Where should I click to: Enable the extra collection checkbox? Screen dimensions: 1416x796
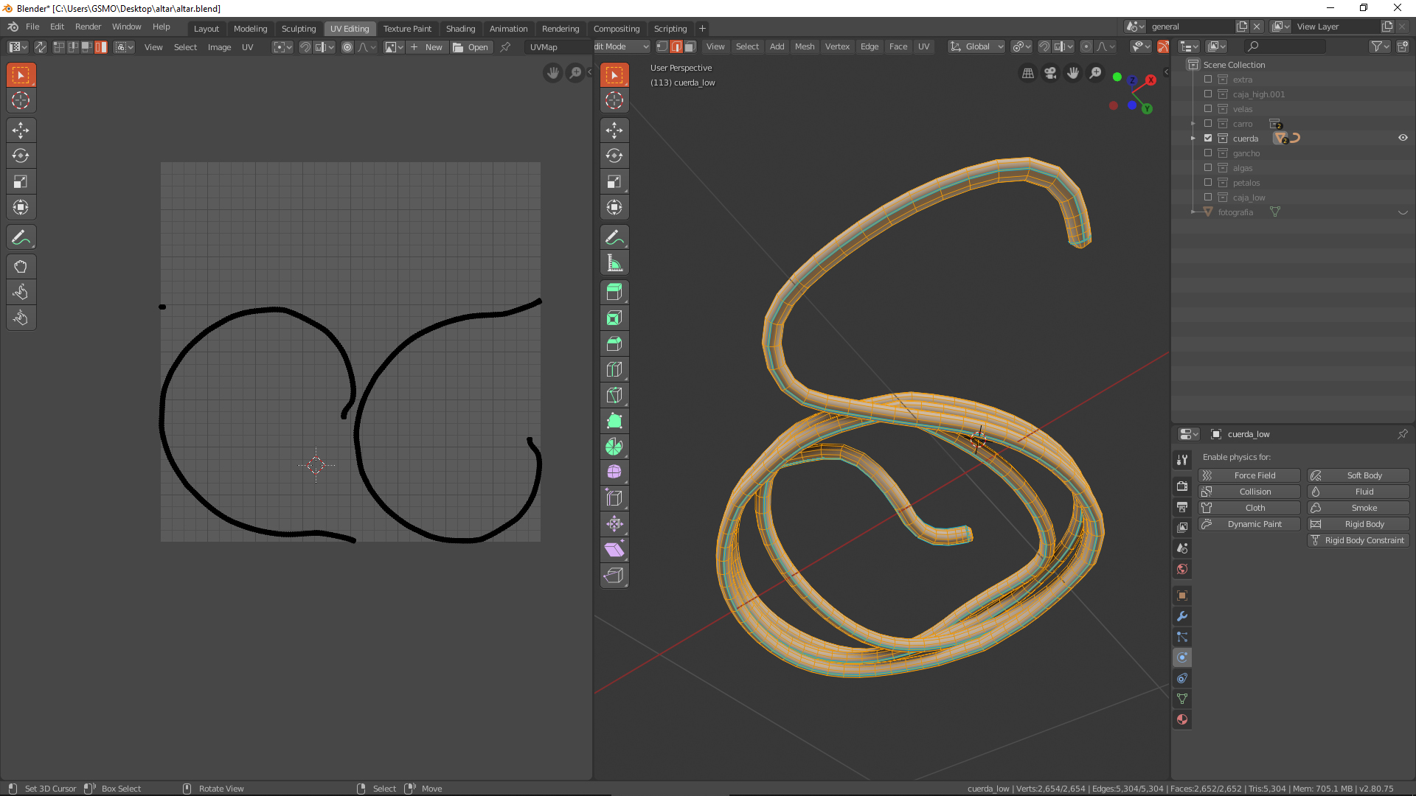[1208, 80]
